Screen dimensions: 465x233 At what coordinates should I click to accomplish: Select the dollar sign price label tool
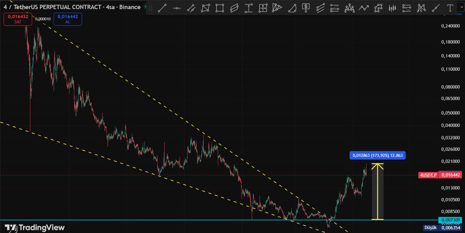point(306,8)
